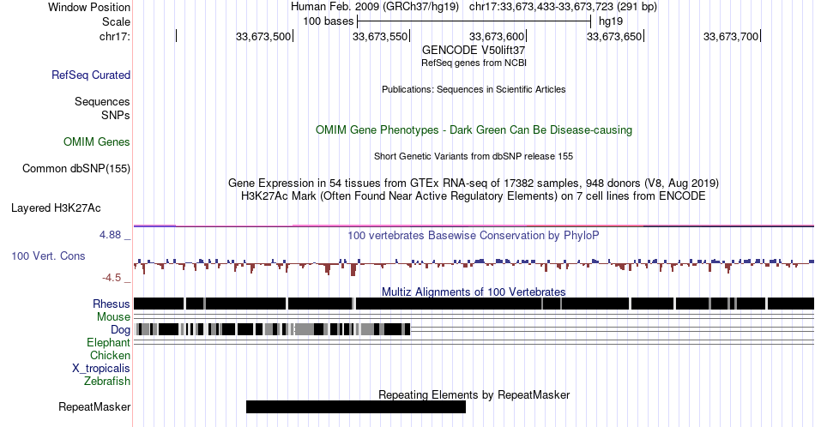815x427 pixels.
Task: Click Short Genetic Variants from dbSNP title
Action: tap(474, 156)
